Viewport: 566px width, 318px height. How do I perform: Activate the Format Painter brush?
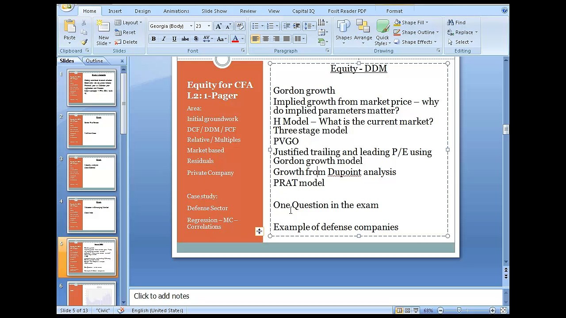tap(84, 42)
